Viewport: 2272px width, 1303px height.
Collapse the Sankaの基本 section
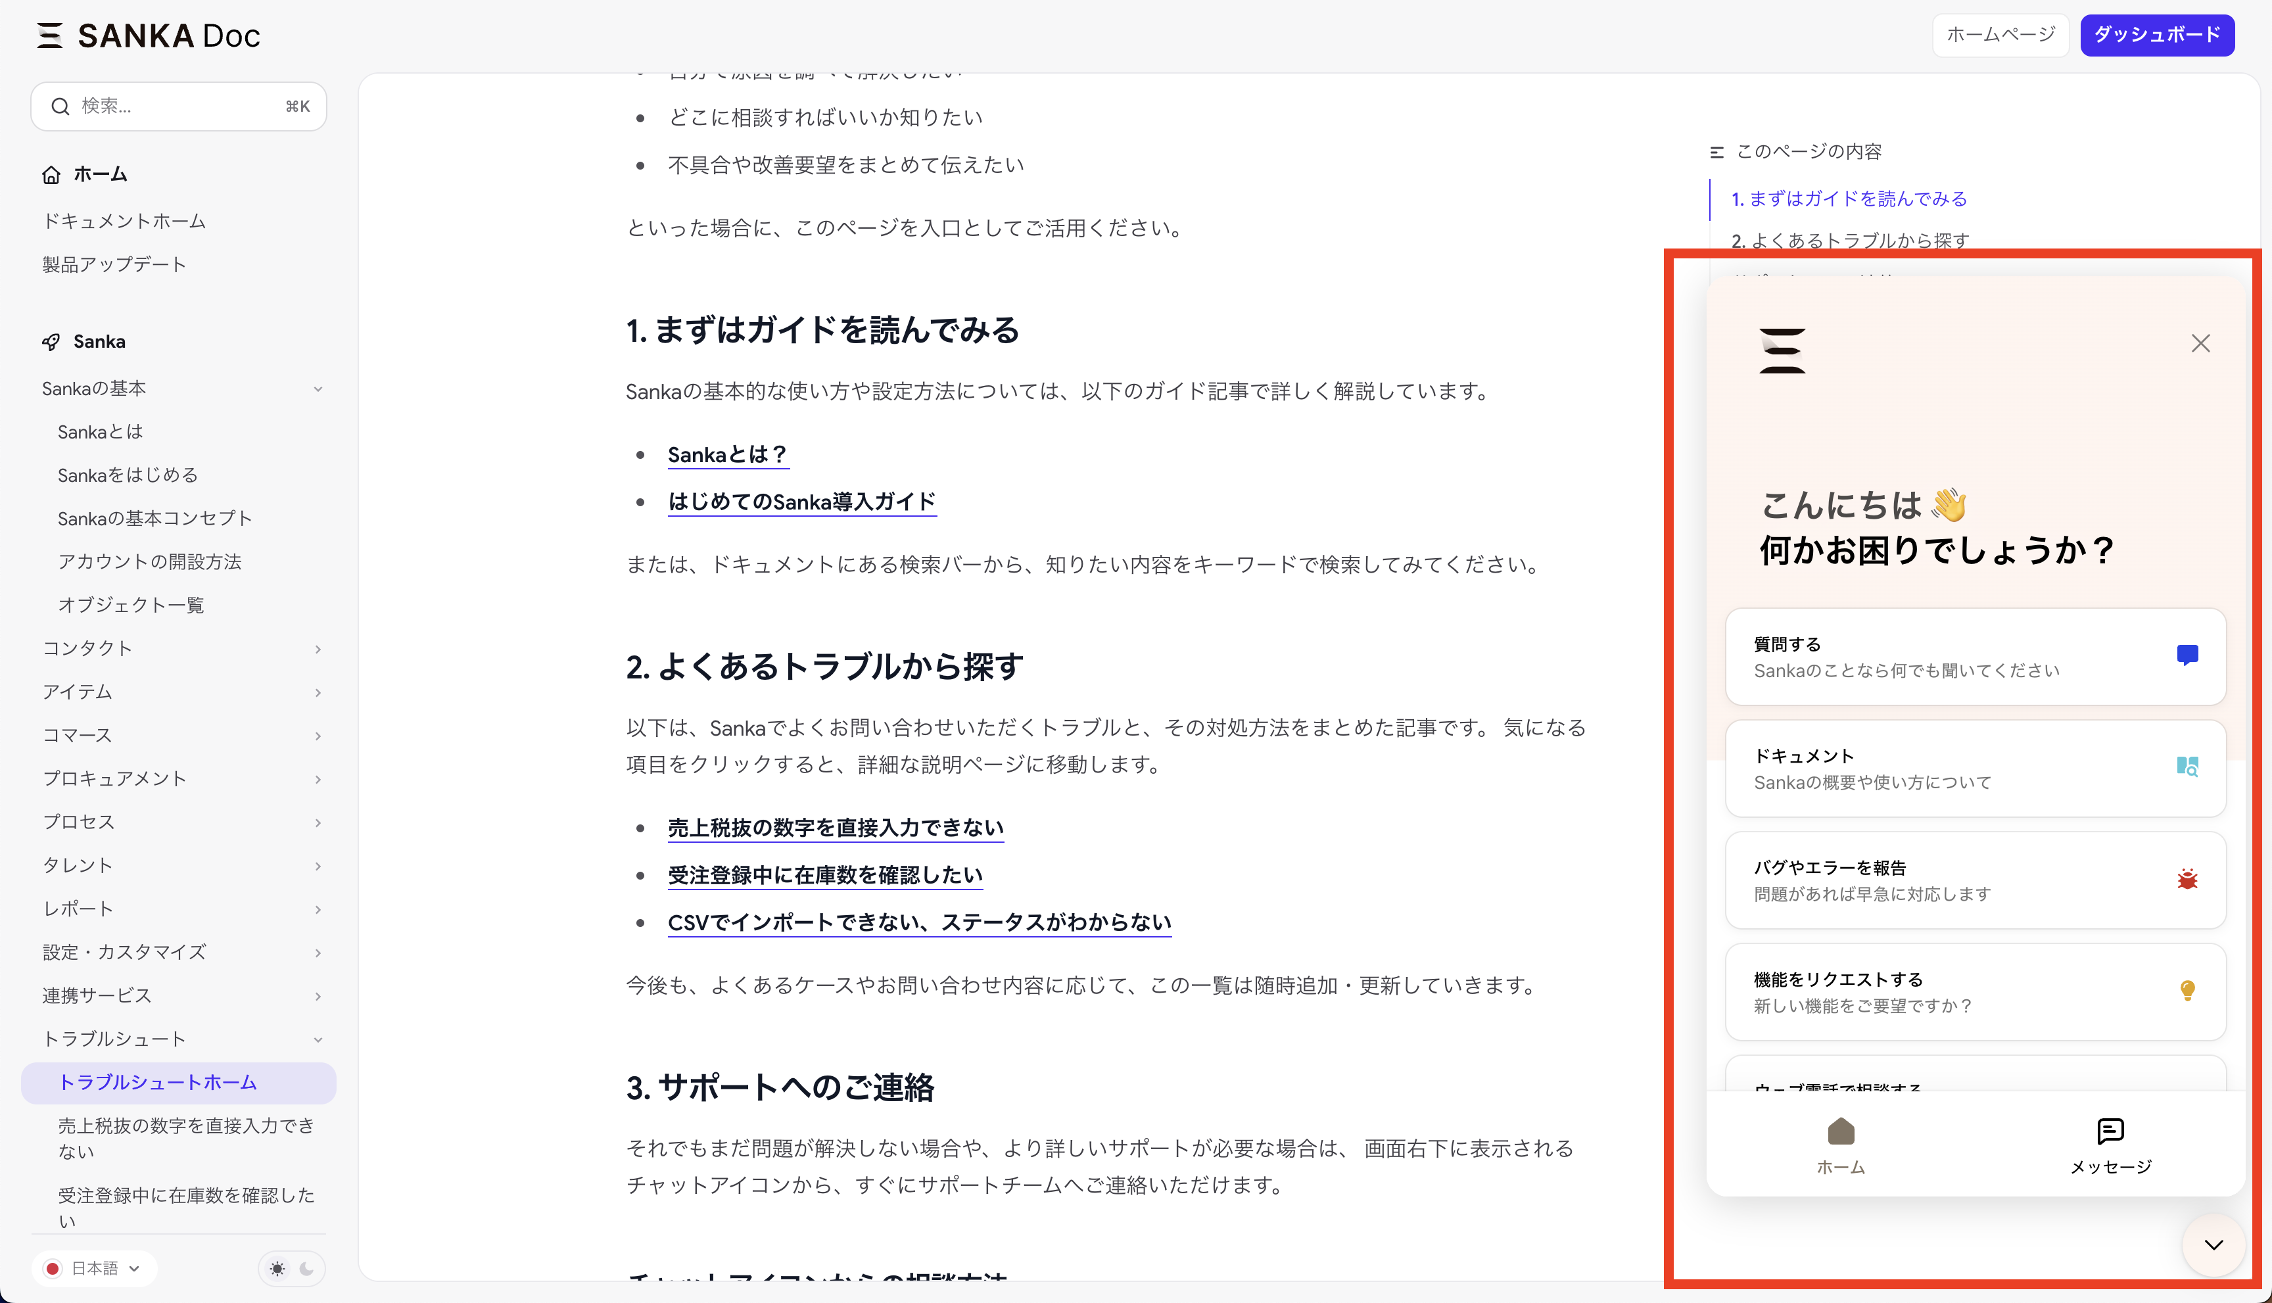coord(319,389)
